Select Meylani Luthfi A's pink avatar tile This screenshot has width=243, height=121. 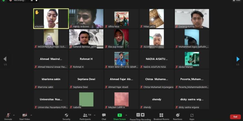coord(121,99)
